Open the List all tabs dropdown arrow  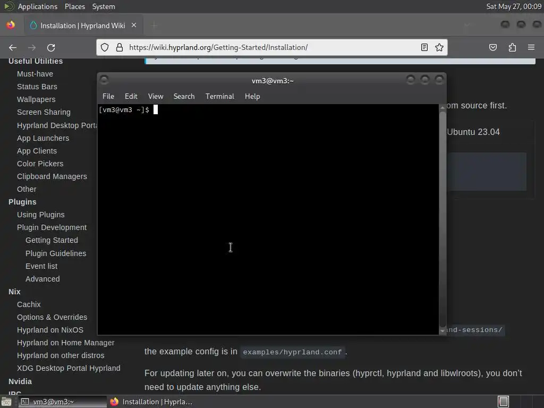[467, 25]
